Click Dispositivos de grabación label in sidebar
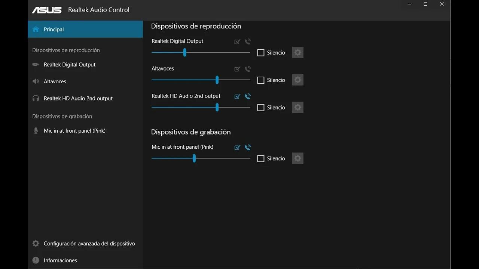 62,116
